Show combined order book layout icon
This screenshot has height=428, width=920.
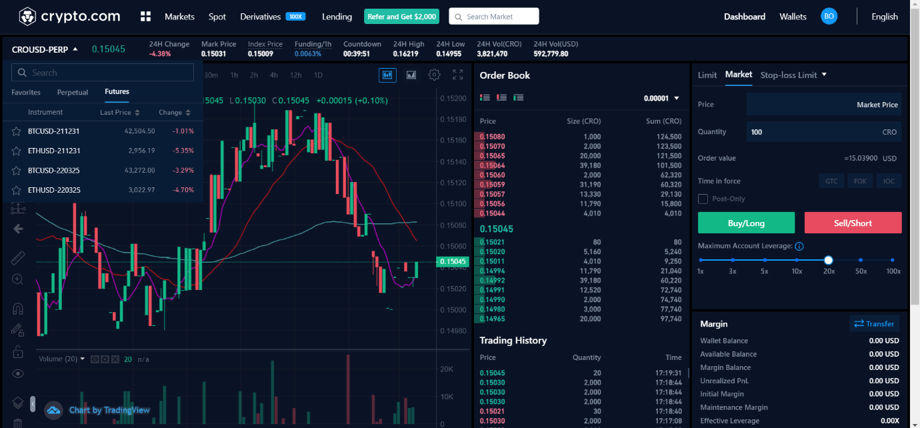point(485,98)
